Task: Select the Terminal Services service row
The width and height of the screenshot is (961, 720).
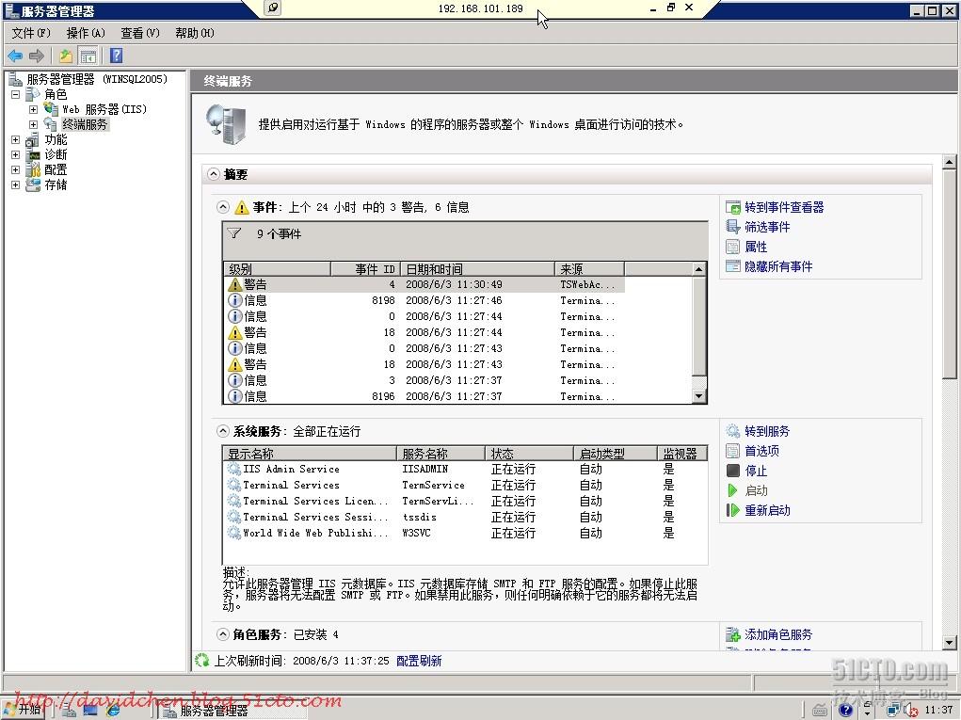Action: (465, 485)
